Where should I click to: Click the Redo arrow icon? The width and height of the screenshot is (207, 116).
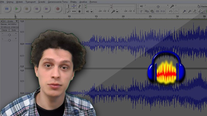click(176, 12)
